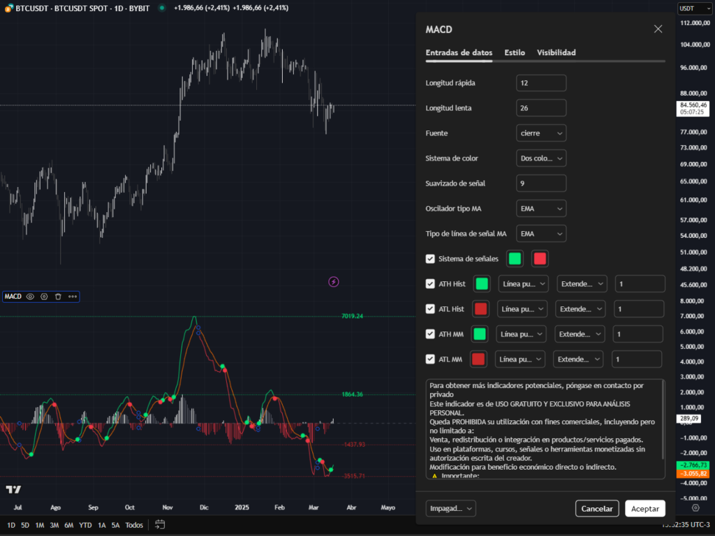
Task: Switch to the Visibilidad tab
Action: (556, 52)
